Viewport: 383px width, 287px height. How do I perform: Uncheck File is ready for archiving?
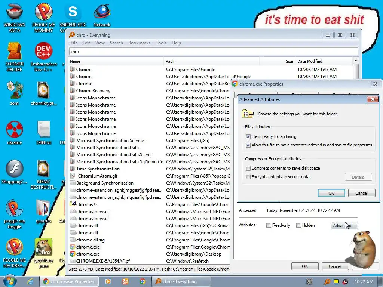248,136
